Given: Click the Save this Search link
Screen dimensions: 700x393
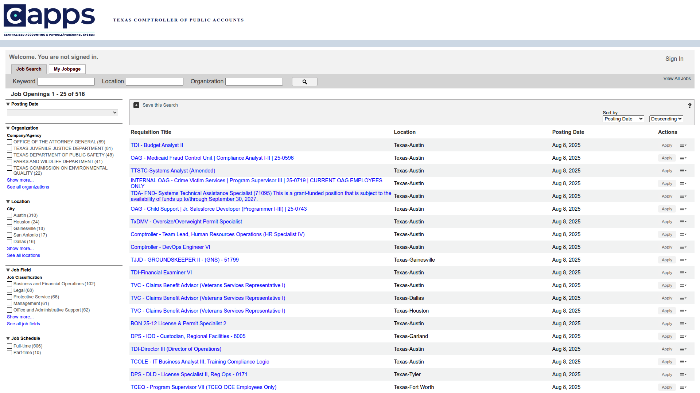Looking at the screenshot, I should pos(160,105).
